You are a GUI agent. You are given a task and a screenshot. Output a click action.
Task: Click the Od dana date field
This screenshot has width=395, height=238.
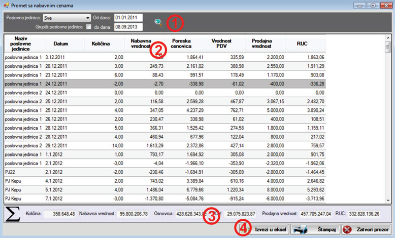point(128,18)
